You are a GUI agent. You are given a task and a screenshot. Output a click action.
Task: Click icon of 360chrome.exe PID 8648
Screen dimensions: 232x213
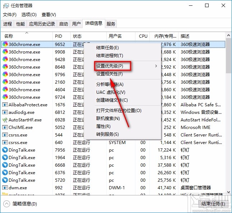point(5,67)
